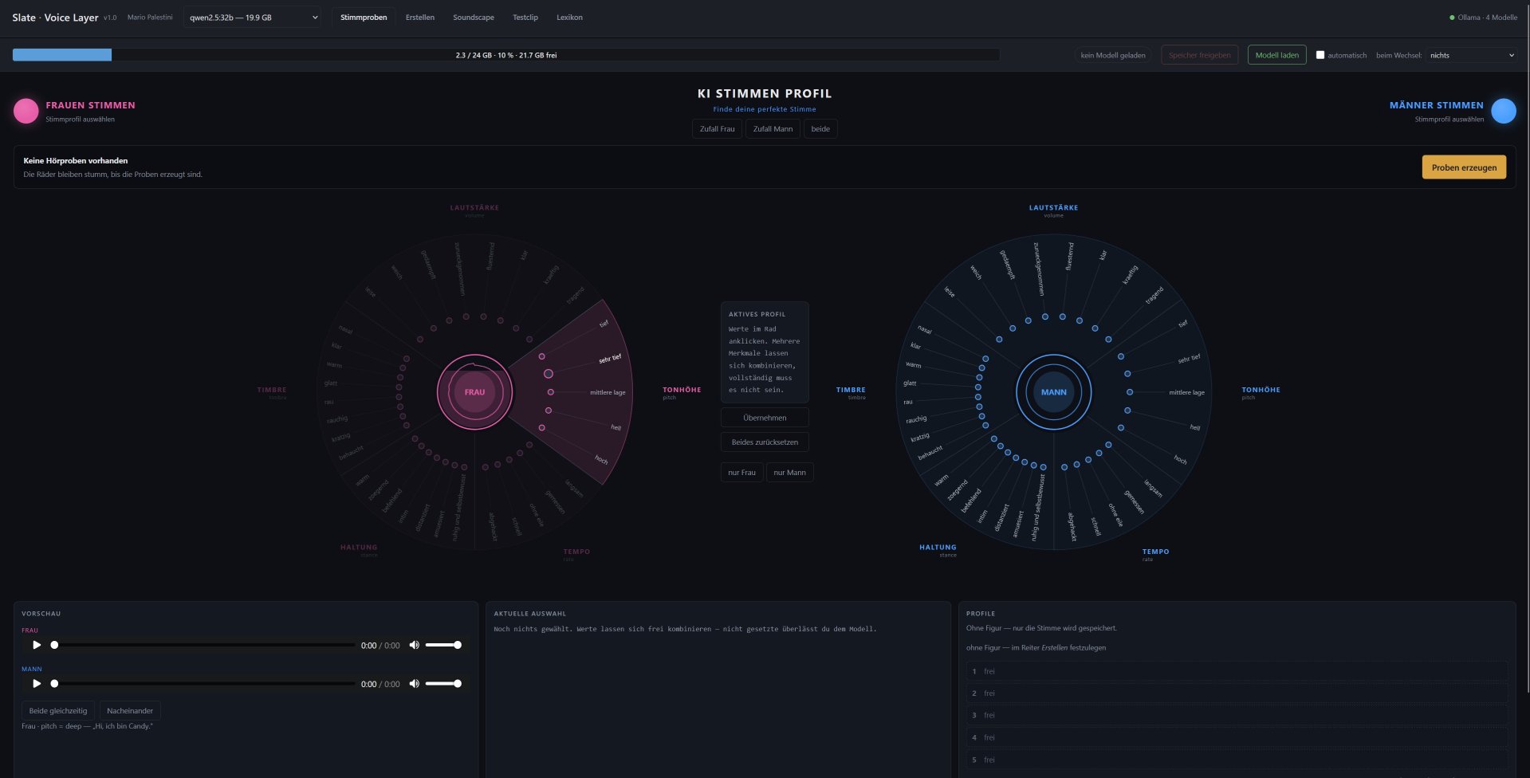This screenshot has width=1530, height=778.
Task: Adjust the Frau preview volume slider
Action: coord(443,645)
